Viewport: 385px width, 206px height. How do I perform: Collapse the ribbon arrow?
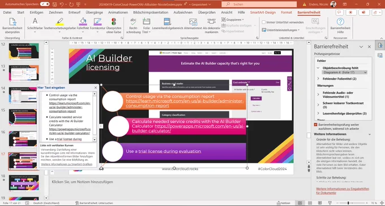click(381, 38)
